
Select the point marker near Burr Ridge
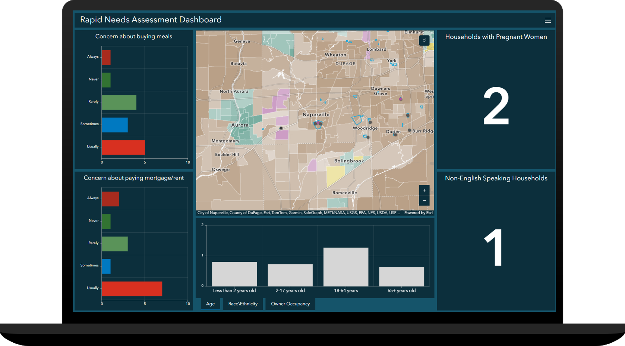coord(409,131)
